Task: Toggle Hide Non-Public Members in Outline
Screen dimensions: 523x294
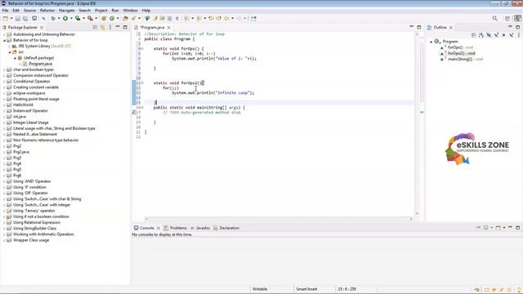Action: tap(503, 35)
